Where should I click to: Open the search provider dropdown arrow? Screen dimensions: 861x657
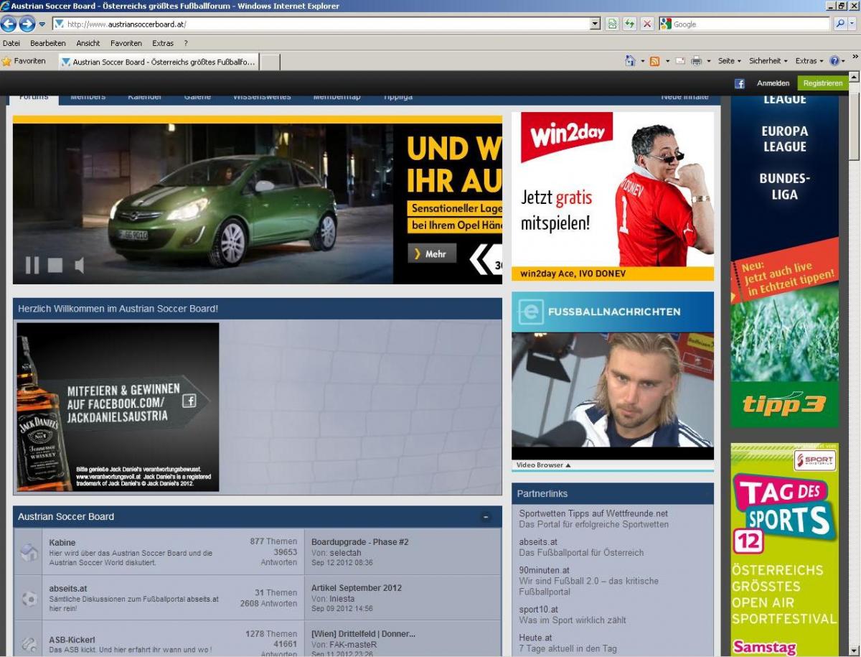[852, 24]
